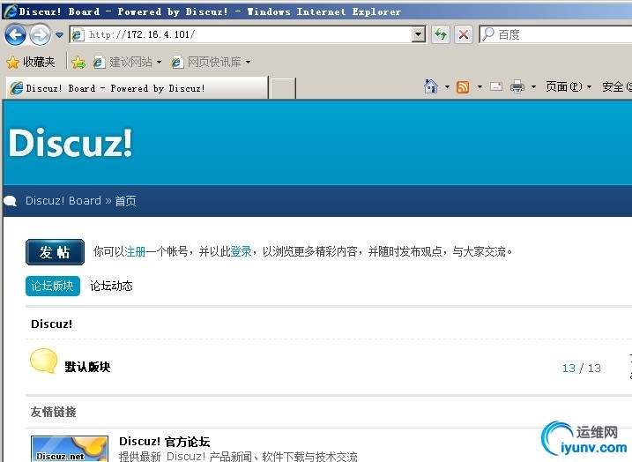Click the yellow bubble icon for 默认版块
The height and width of the screenshot is (462, 632).
[43, 361]
